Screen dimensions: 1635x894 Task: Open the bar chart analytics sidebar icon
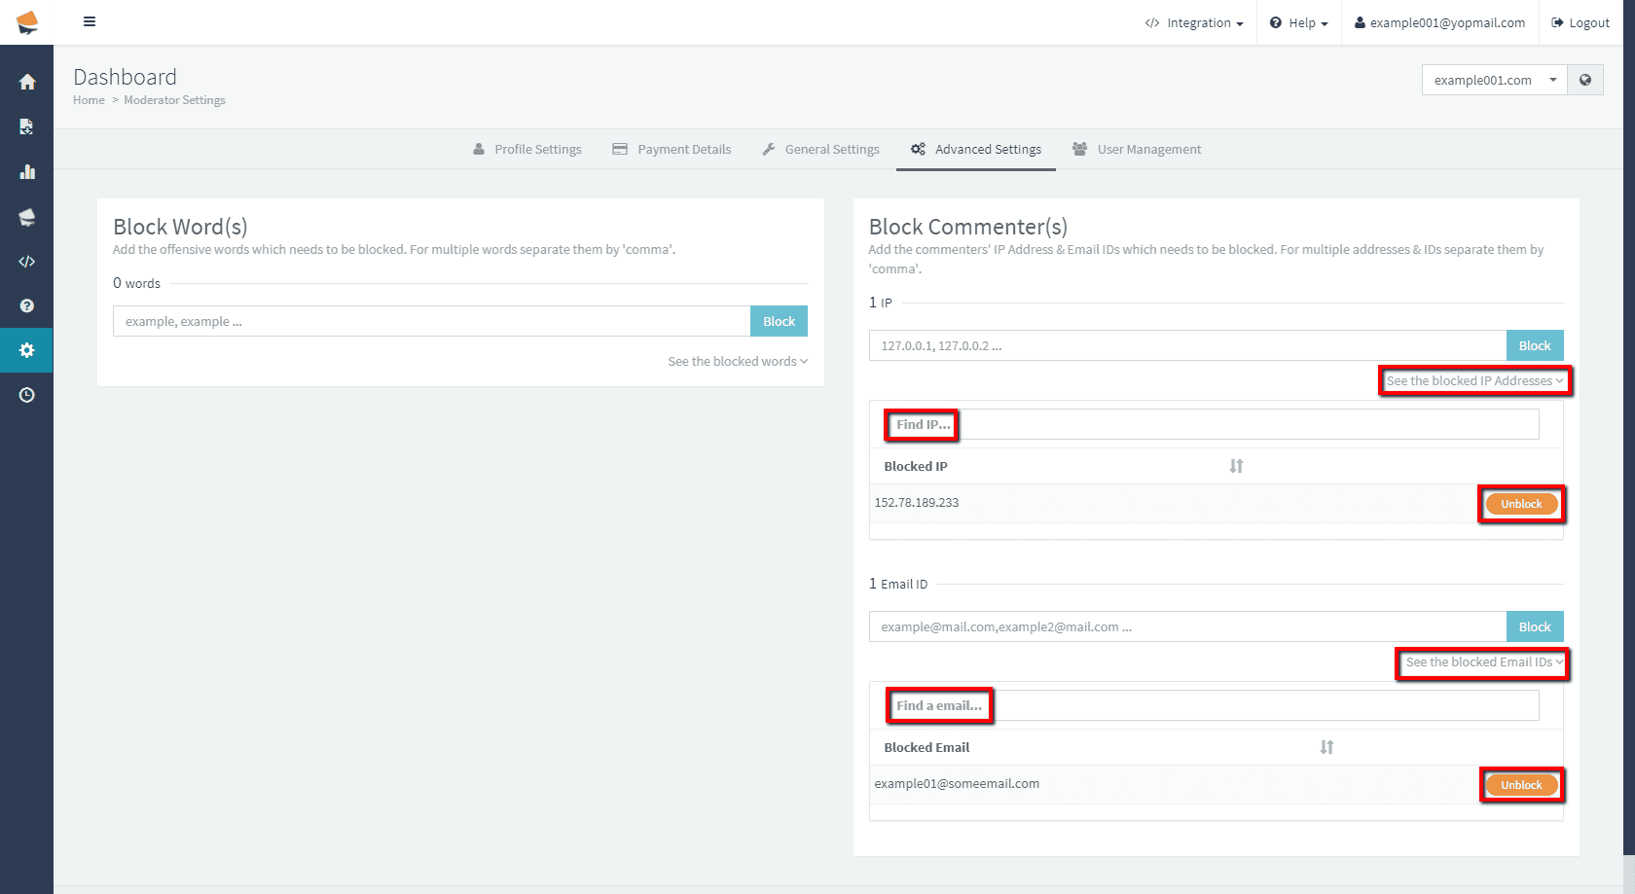[27, 172]
